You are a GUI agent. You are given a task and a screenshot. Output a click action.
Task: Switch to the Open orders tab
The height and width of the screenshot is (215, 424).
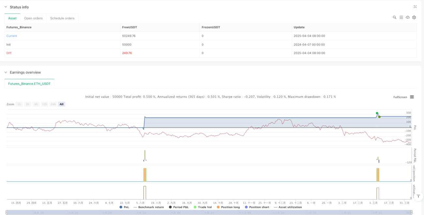coord(33,18)
